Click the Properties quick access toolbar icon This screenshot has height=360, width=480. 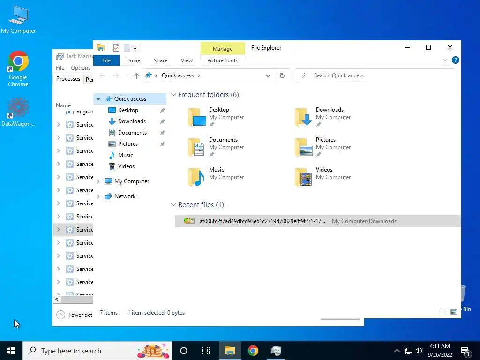pyautogui.click(x=116, y=48)
